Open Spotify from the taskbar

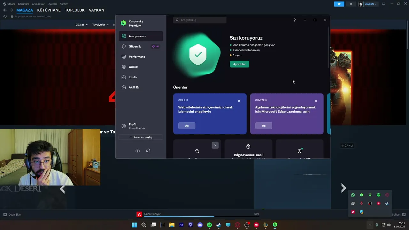click(209, 225)
